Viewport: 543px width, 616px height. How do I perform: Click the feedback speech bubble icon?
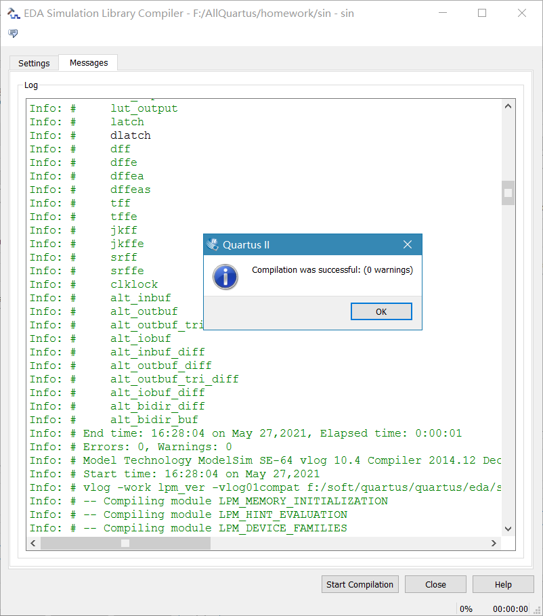pos(13,33)
